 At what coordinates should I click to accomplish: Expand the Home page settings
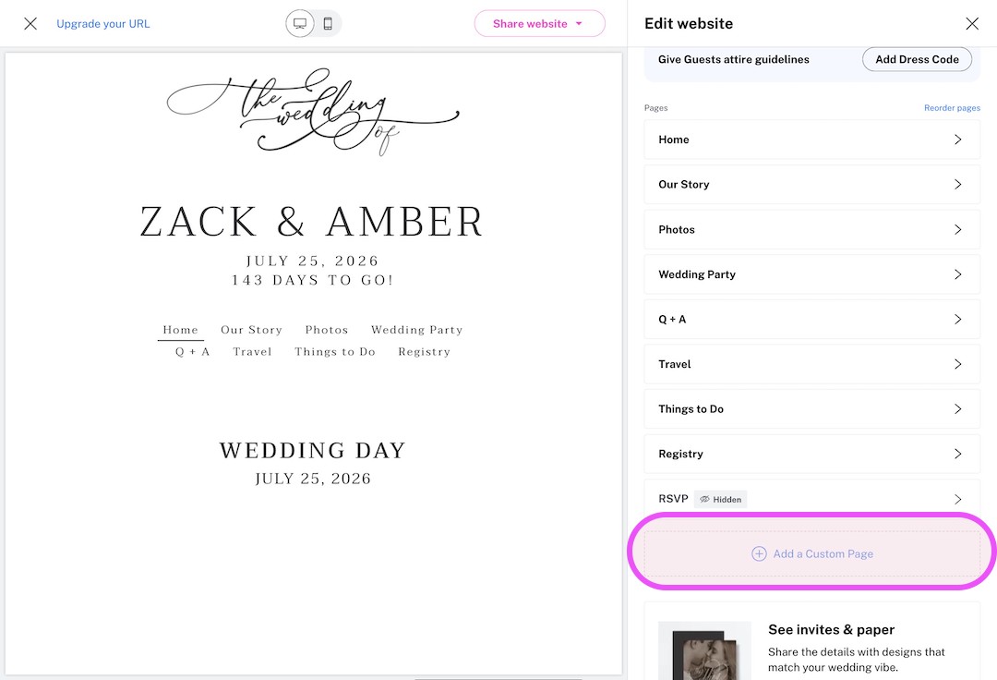(811, 140)
